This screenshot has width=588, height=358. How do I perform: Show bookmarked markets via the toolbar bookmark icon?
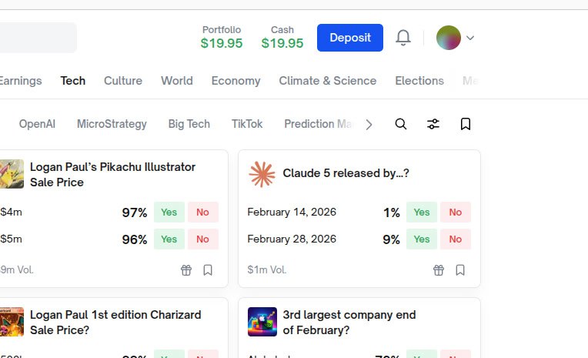click(466, 124)
